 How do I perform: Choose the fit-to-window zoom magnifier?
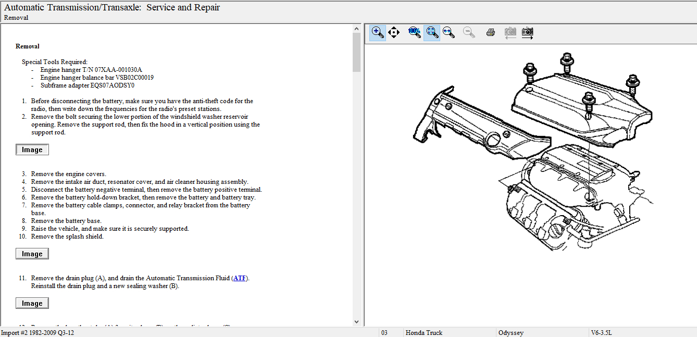click(x=432, y=33)
